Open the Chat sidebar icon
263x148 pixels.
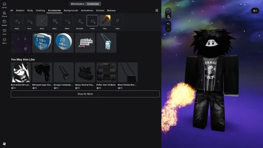(x=5, y=32)
